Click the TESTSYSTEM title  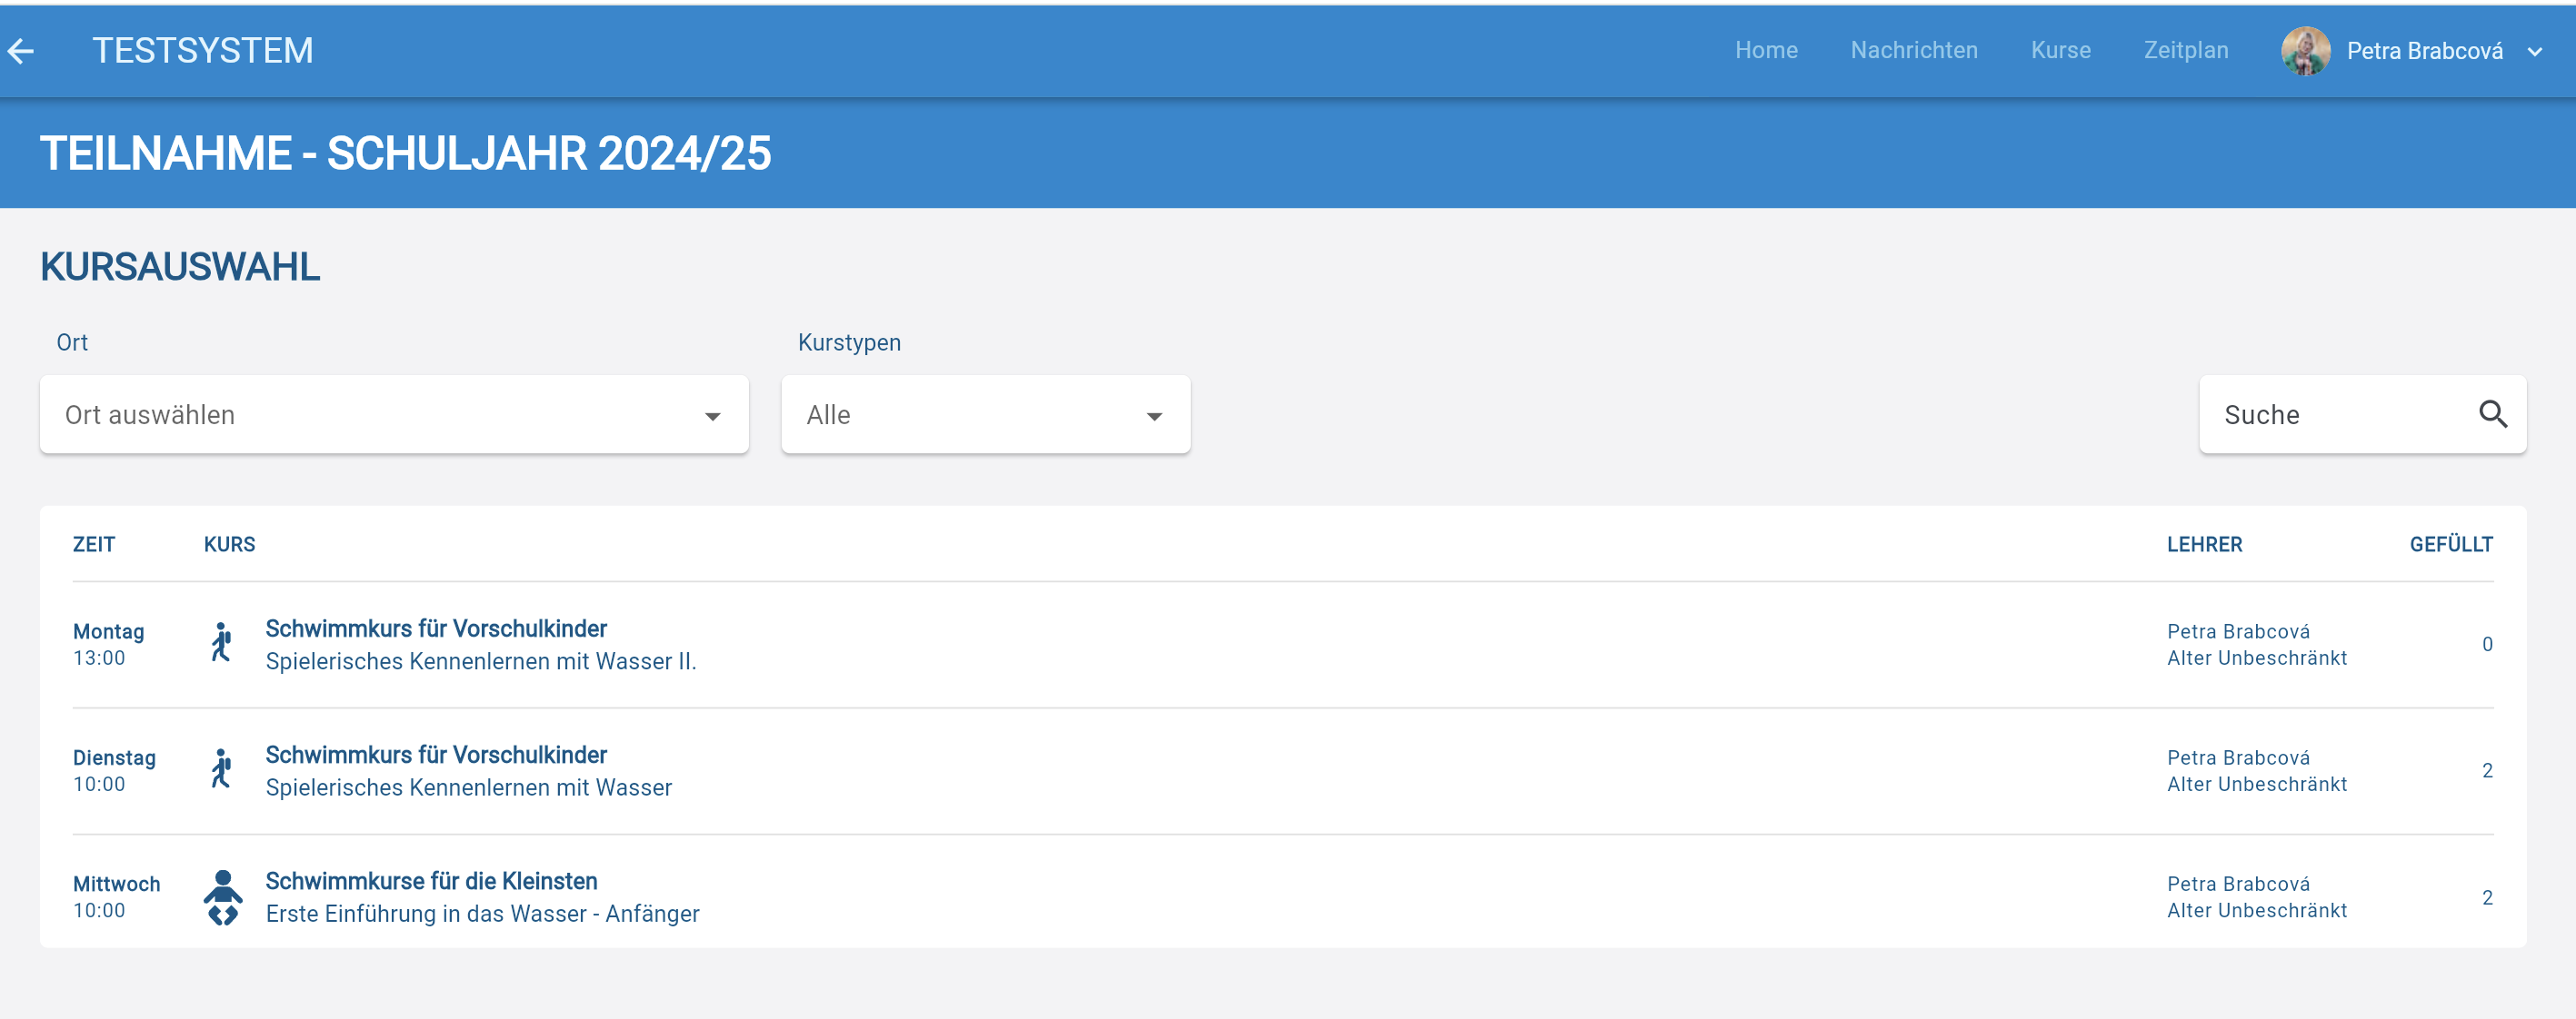coord(203,51)
